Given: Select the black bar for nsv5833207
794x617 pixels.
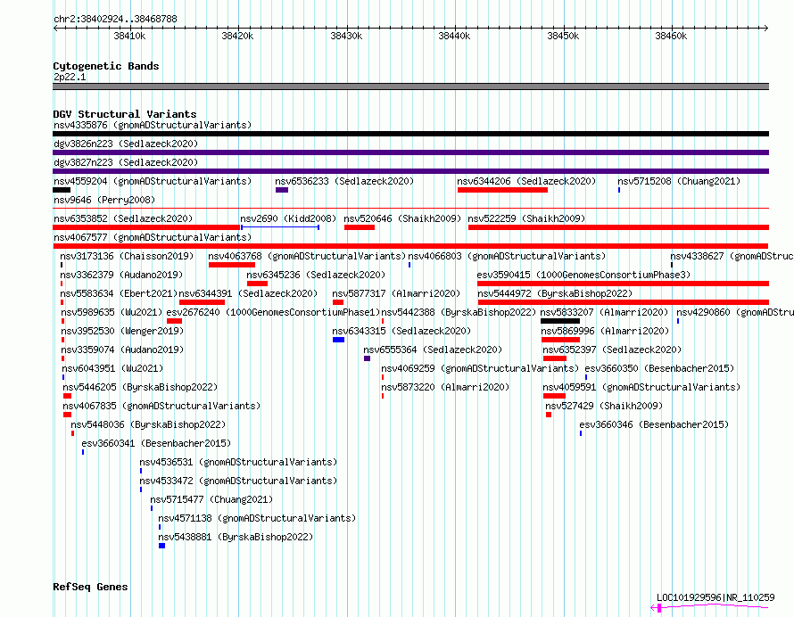Looking at the screenshot, I should click(x=560, y=321).
